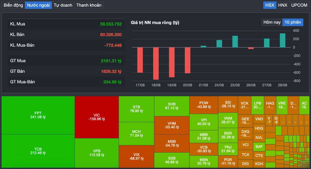Select the 25/08 green bar
311x169 pixels.
coord(235,42)
